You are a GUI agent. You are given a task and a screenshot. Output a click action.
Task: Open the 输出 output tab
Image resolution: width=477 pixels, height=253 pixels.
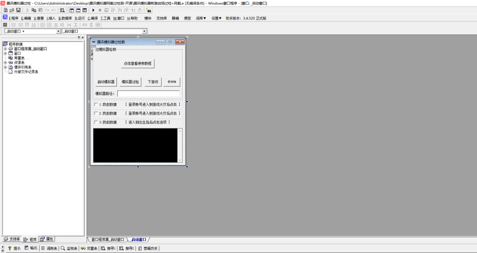[31, 248]
